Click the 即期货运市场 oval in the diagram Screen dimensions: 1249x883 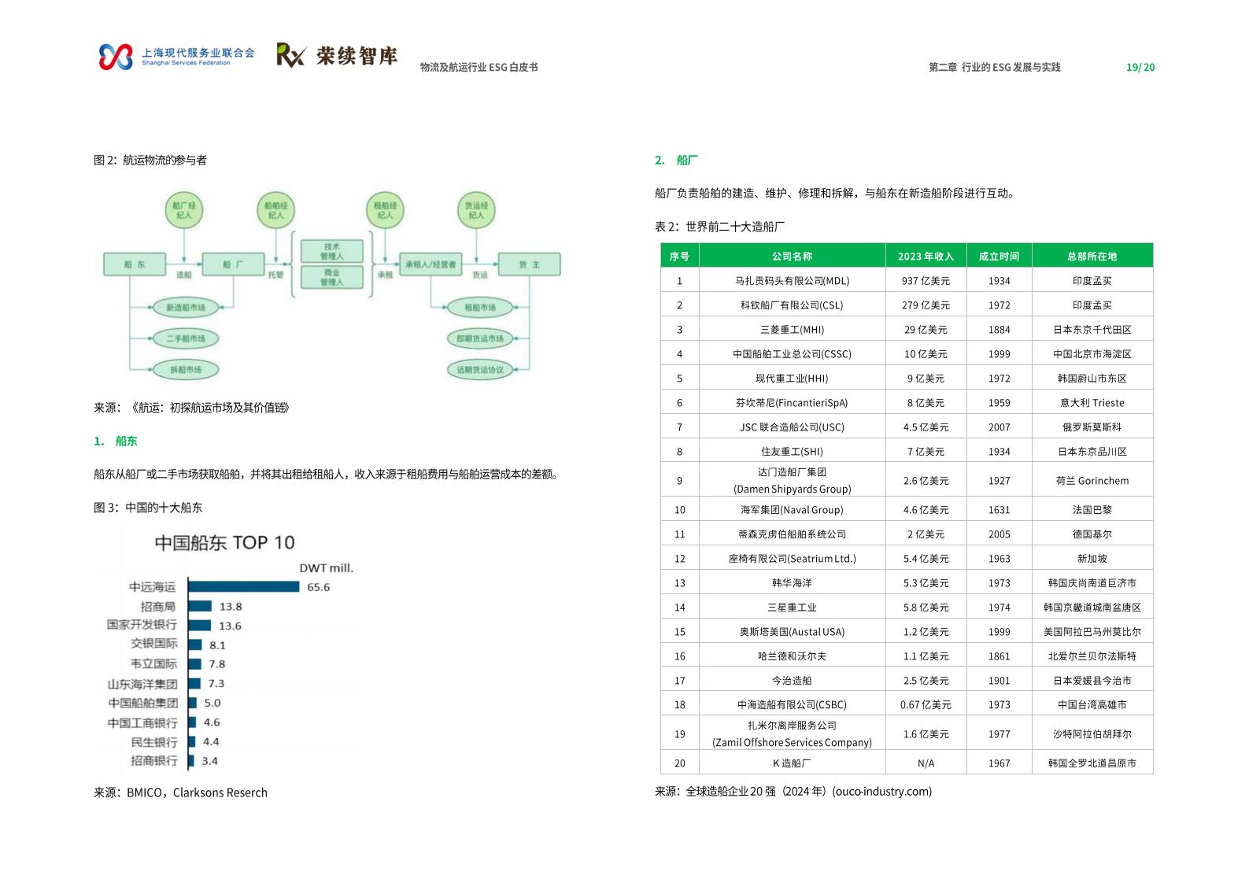coord(480,338)
